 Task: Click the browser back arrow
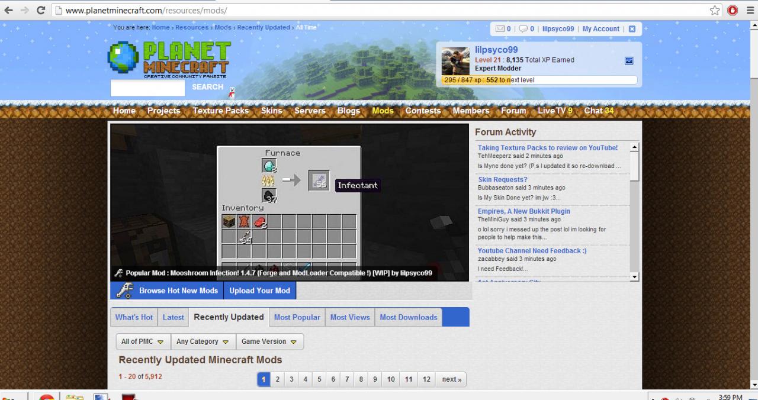[8, 10]
